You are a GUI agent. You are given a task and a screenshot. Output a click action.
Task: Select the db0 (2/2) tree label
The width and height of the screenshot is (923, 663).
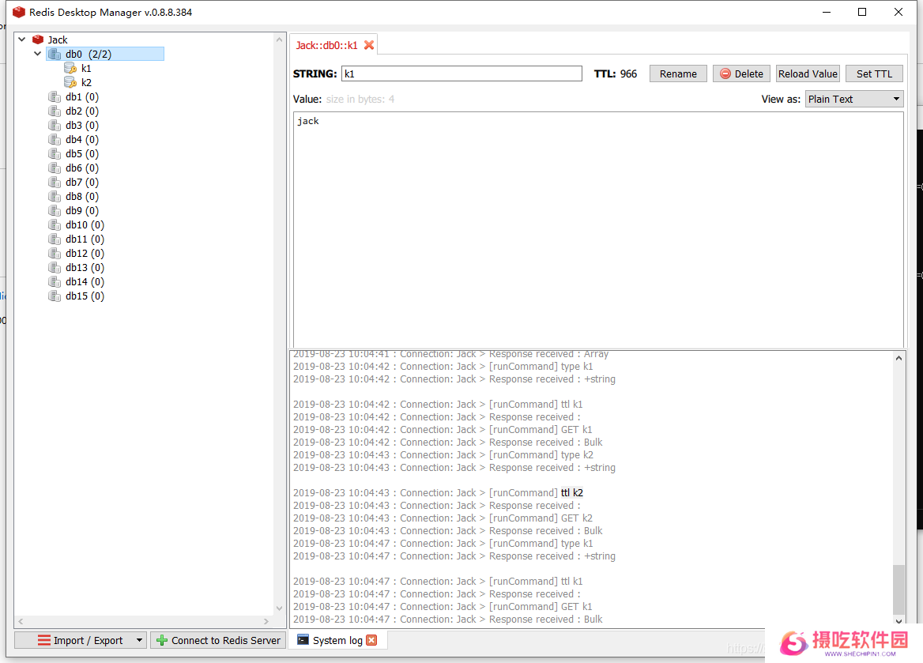89,55
